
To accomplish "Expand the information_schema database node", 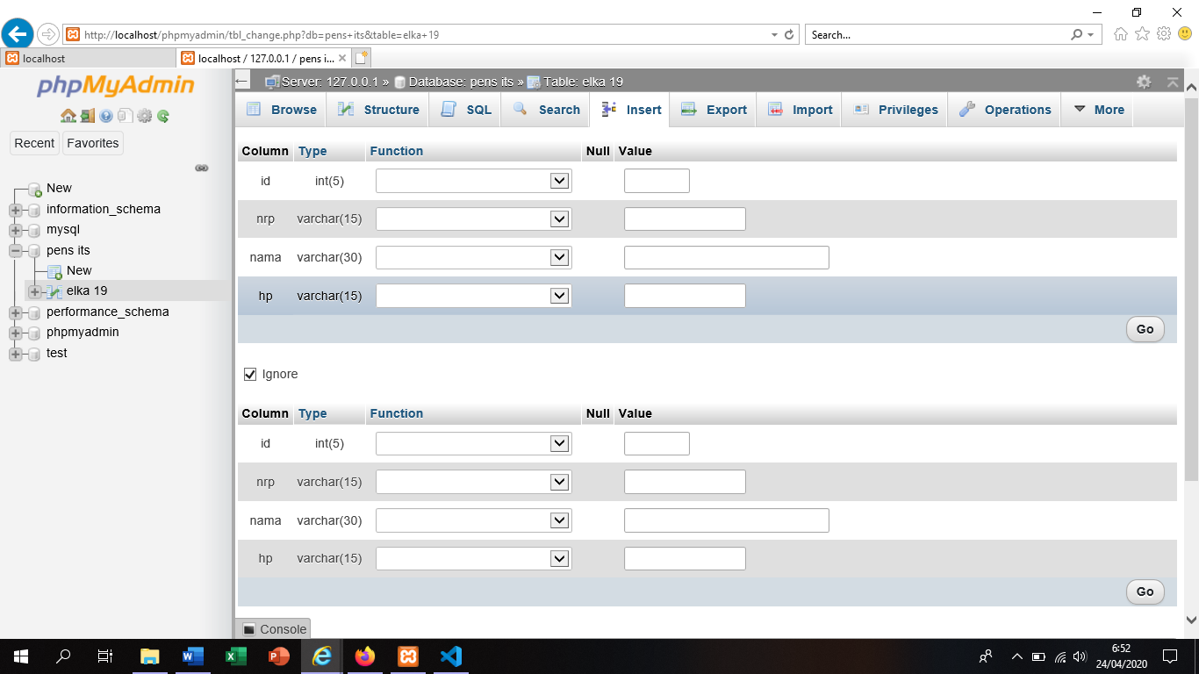I will [15, 210].
